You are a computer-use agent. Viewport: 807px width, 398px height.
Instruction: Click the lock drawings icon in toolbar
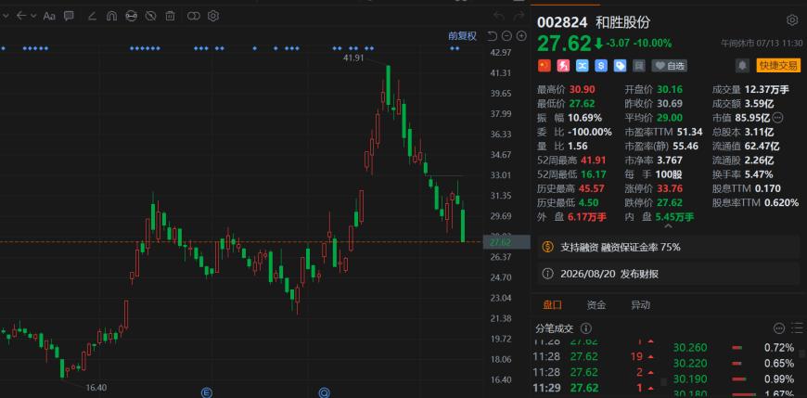point(131,16)
